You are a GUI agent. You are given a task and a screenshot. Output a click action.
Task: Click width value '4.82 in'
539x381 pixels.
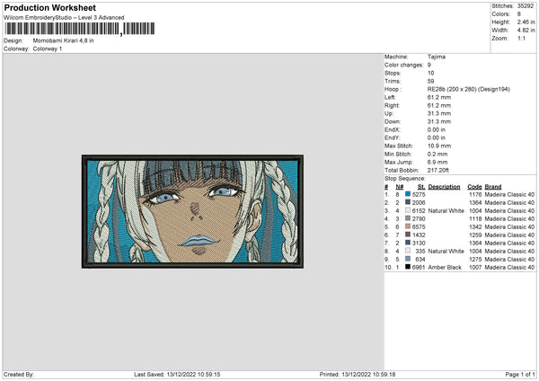click(526, 31)
